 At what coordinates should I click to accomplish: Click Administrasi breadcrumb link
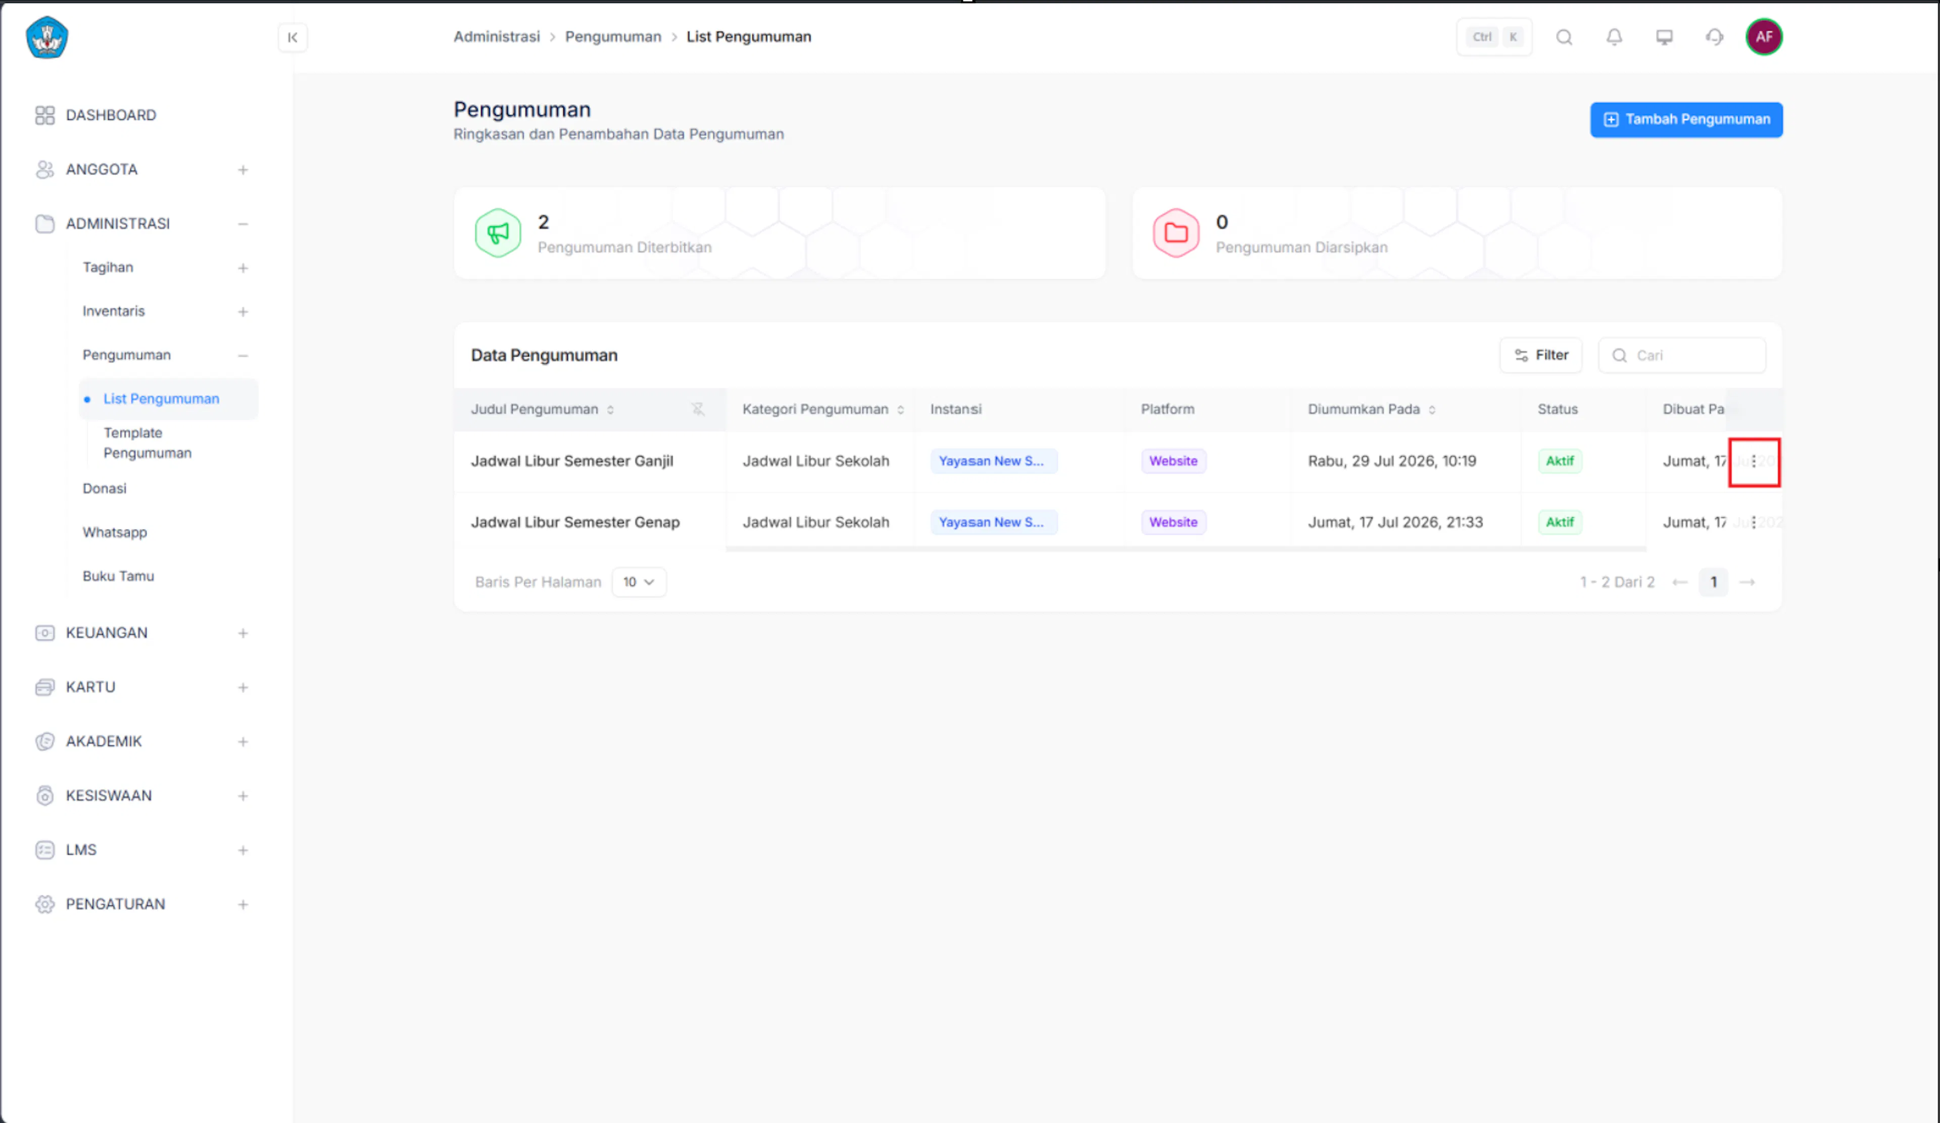pos(497,37)
